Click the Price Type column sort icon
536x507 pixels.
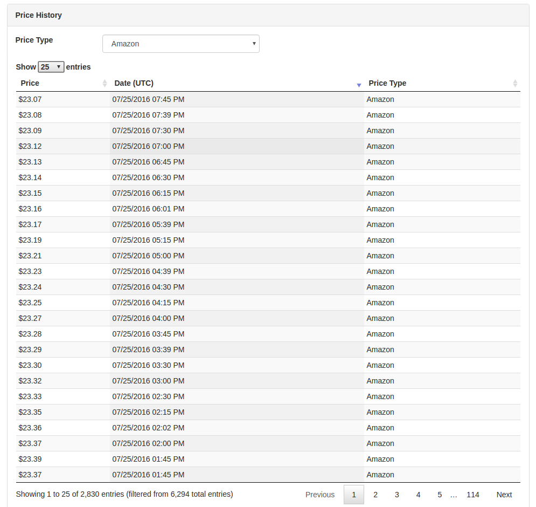pos(515,84)
